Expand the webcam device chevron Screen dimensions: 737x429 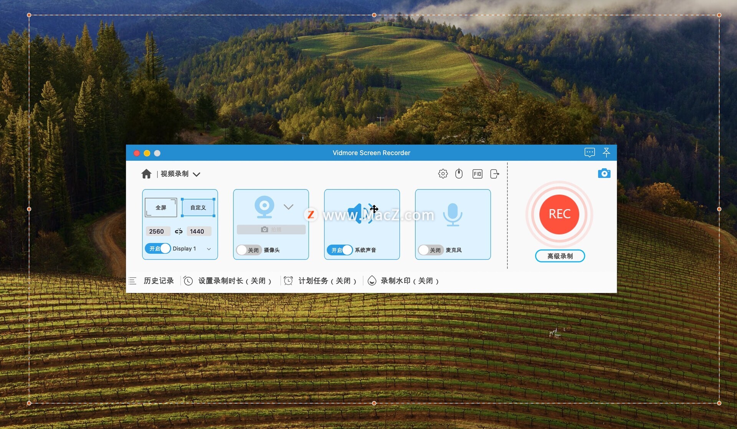pos(288,207)
